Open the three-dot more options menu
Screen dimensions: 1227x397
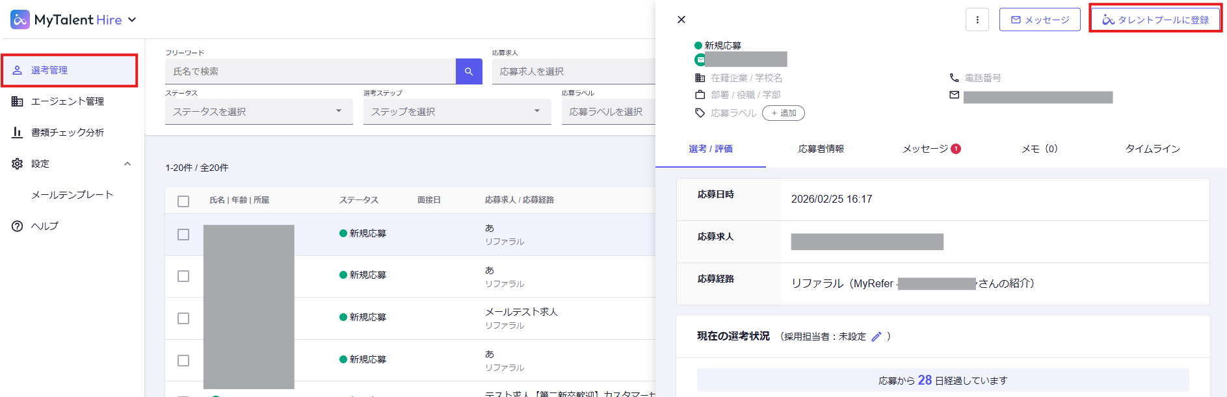click(x=977, y=19)
